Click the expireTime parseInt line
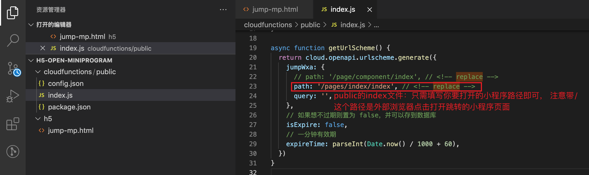This screenshot has width=589, height=175. [373, 144]
